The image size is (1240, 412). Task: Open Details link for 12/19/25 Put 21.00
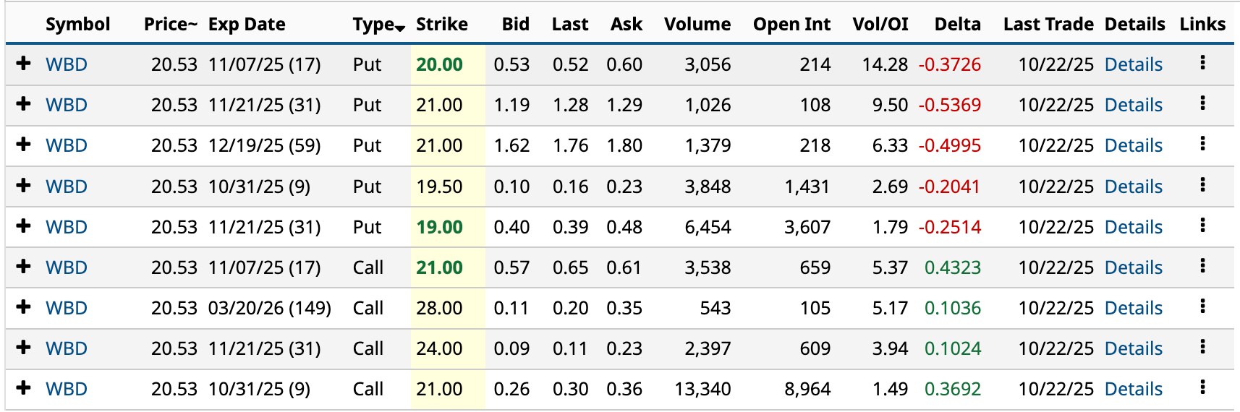point(1133,145)
